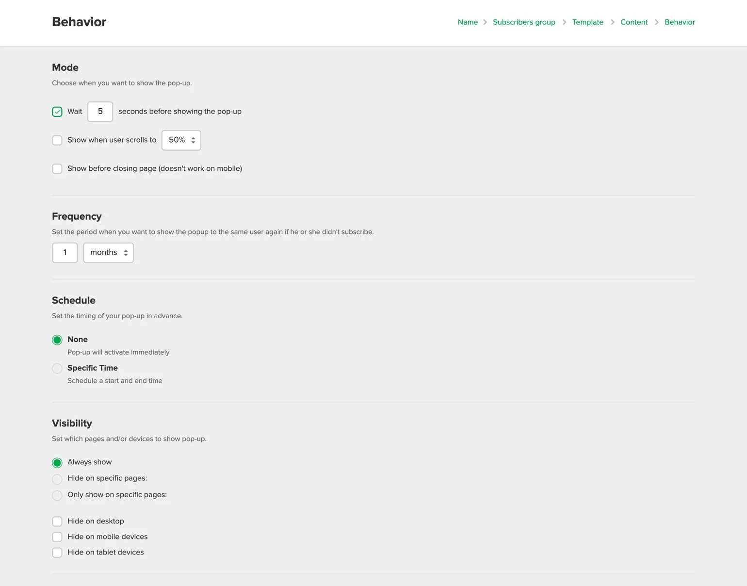
Task: Uncheck the Wait seconds checkbox
Action: [x=57, y=112]
